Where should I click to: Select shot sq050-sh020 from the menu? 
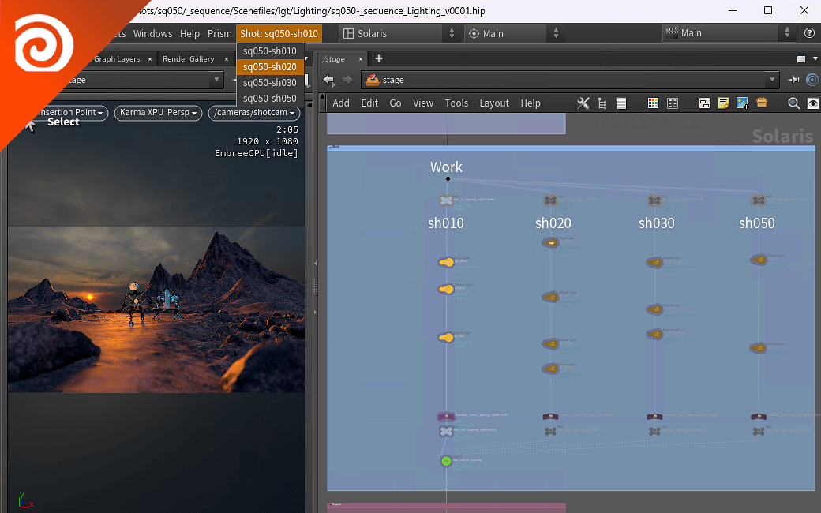point(269,67)
